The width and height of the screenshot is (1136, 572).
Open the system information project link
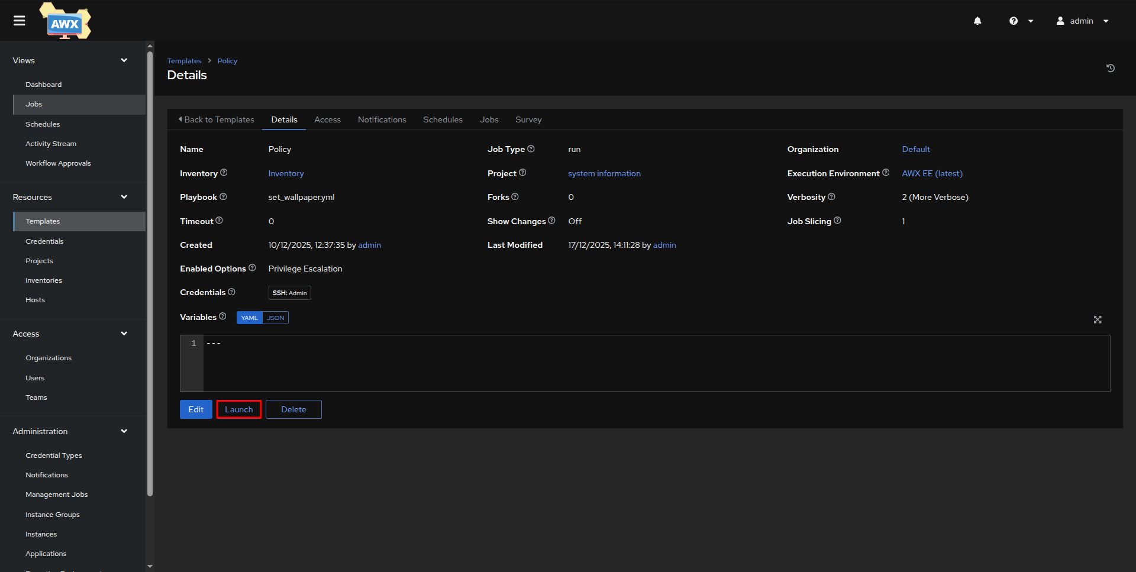604,173
